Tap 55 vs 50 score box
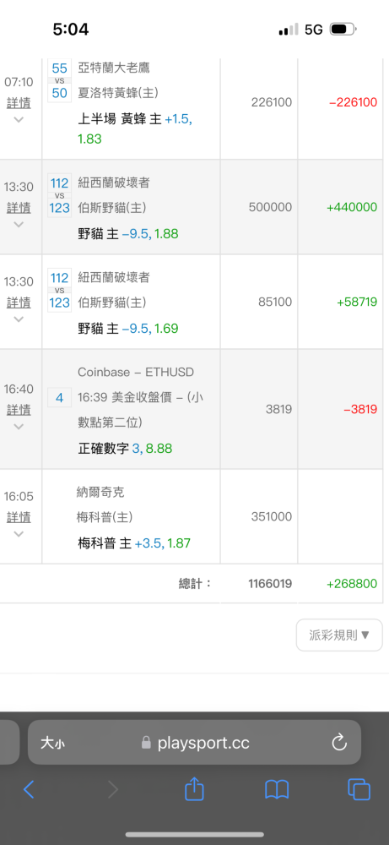Viewport: 389px width, 845px height. click(59, 81)
